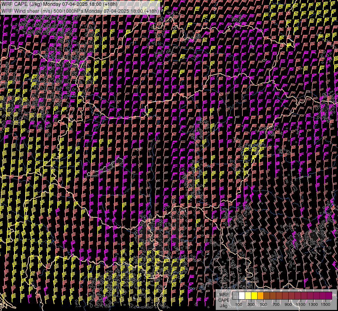This screenshot has height=311, width=338.
Task: Click the 'WRF' label in legend
Action: 224,294
